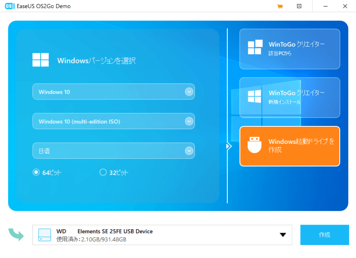Image resolution: width=356 pixels, height=258 pixels.
Task: Select the Windows起動ドライブを作成 option
Action: click(290, 146)
